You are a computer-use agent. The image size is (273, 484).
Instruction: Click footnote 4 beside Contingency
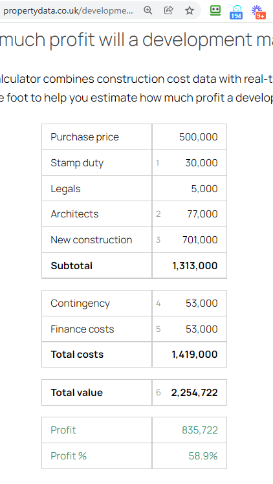coord(158,303)
